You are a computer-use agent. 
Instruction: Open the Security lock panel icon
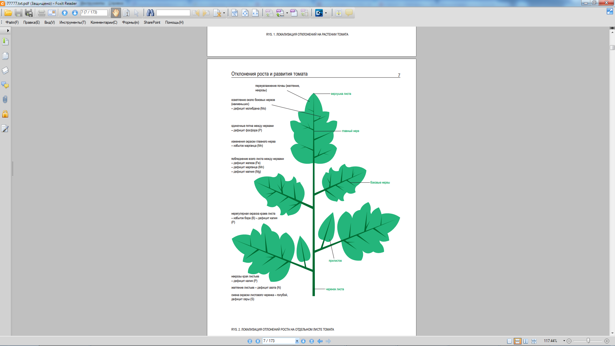(x=5, y=114)
